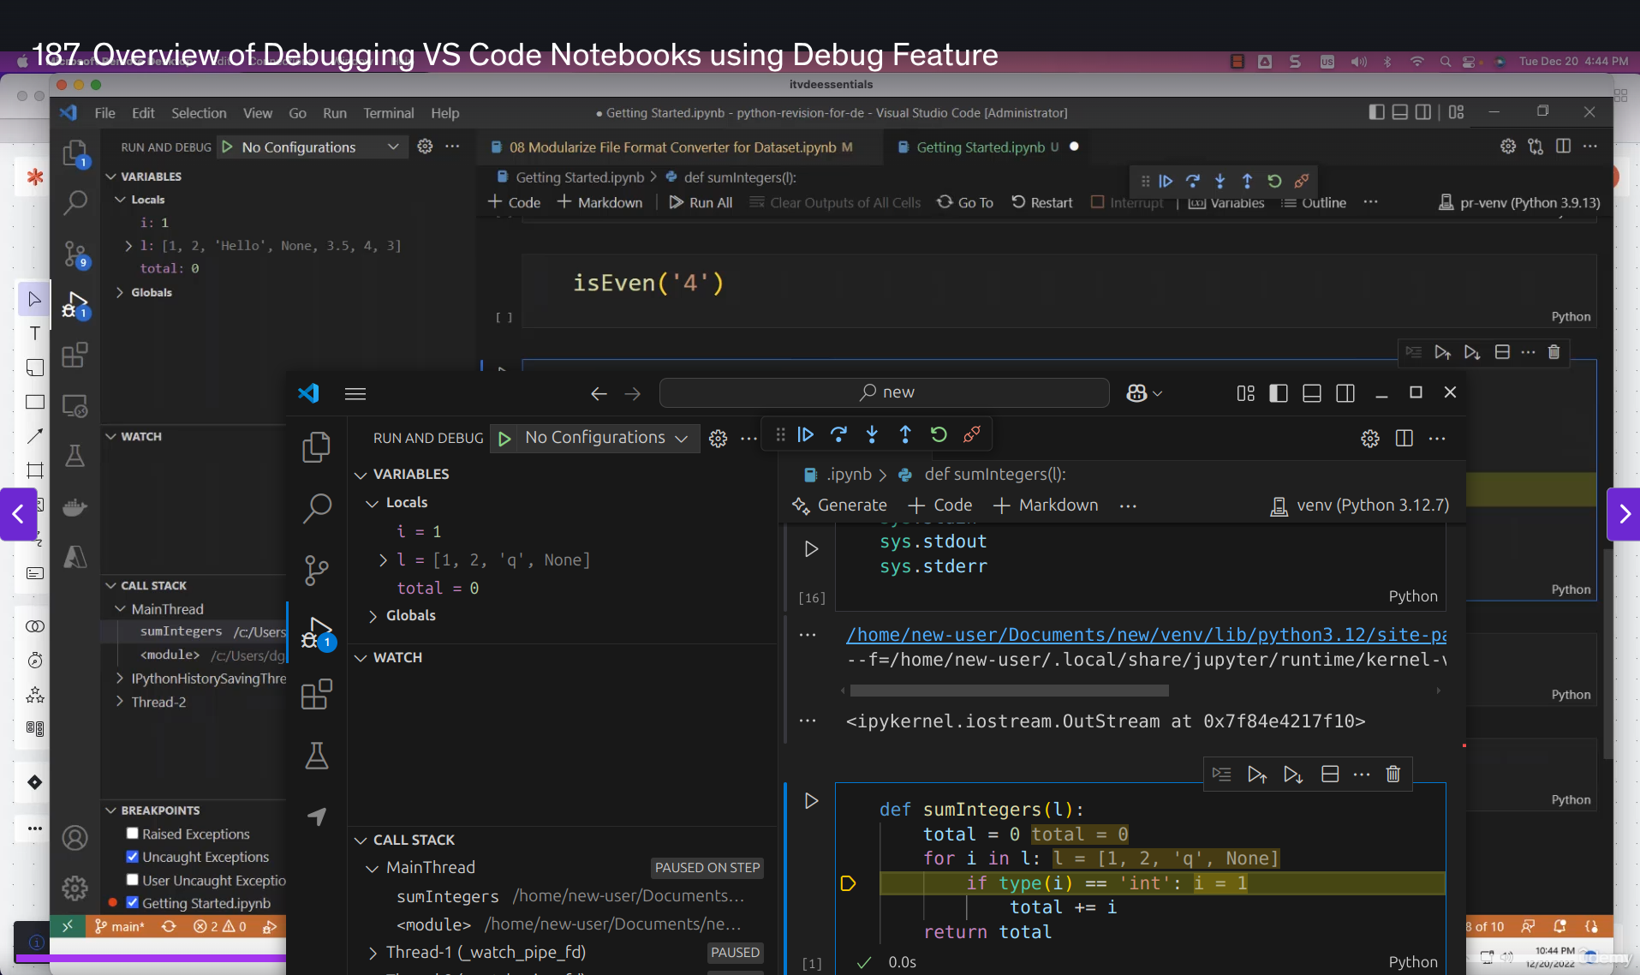Click Step Out in front window debug toolbar
The width and height of the screenshot is (1640, 975).
click(905, 434)
